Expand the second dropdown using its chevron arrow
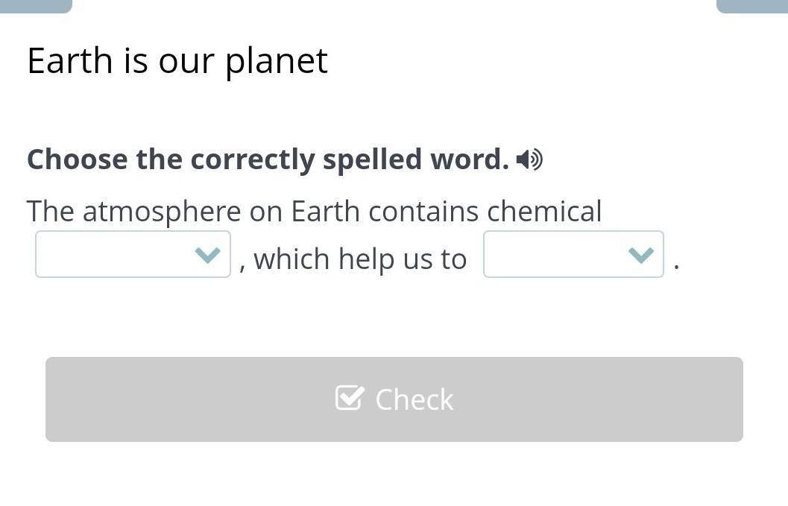 pos(640,256)
